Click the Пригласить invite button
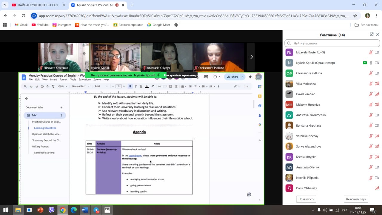 click(x=306, y=199)
